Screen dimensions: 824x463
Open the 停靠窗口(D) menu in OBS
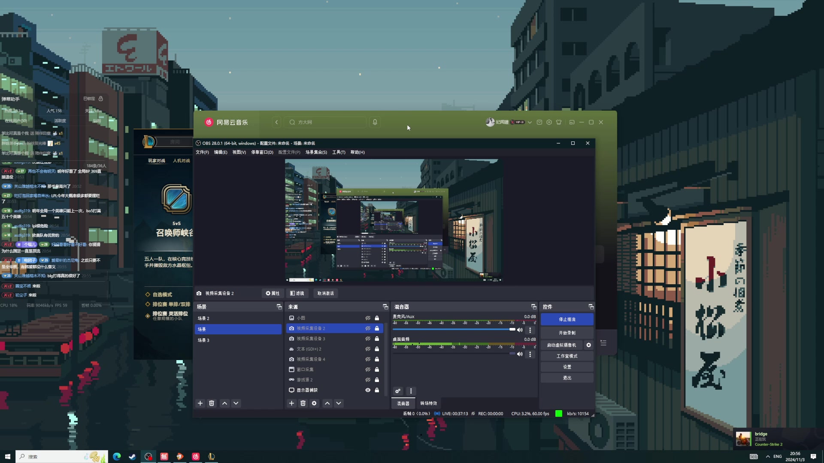262,152
